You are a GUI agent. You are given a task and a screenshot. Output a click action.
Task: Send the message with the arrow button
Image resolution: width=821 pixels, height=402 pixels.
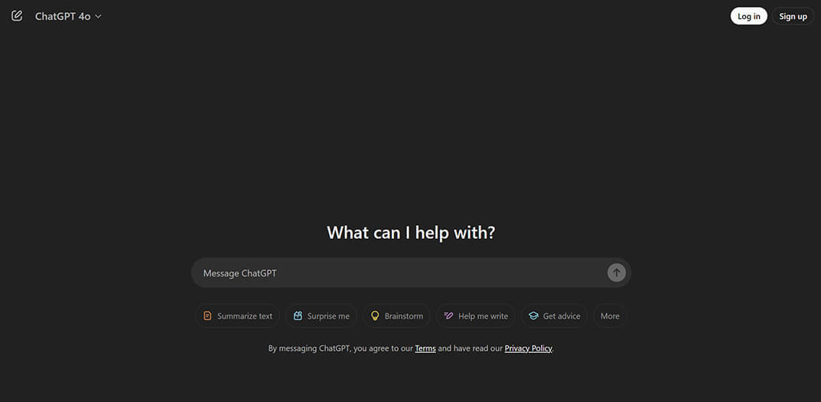pyautogui.click(x=616, y=273)
